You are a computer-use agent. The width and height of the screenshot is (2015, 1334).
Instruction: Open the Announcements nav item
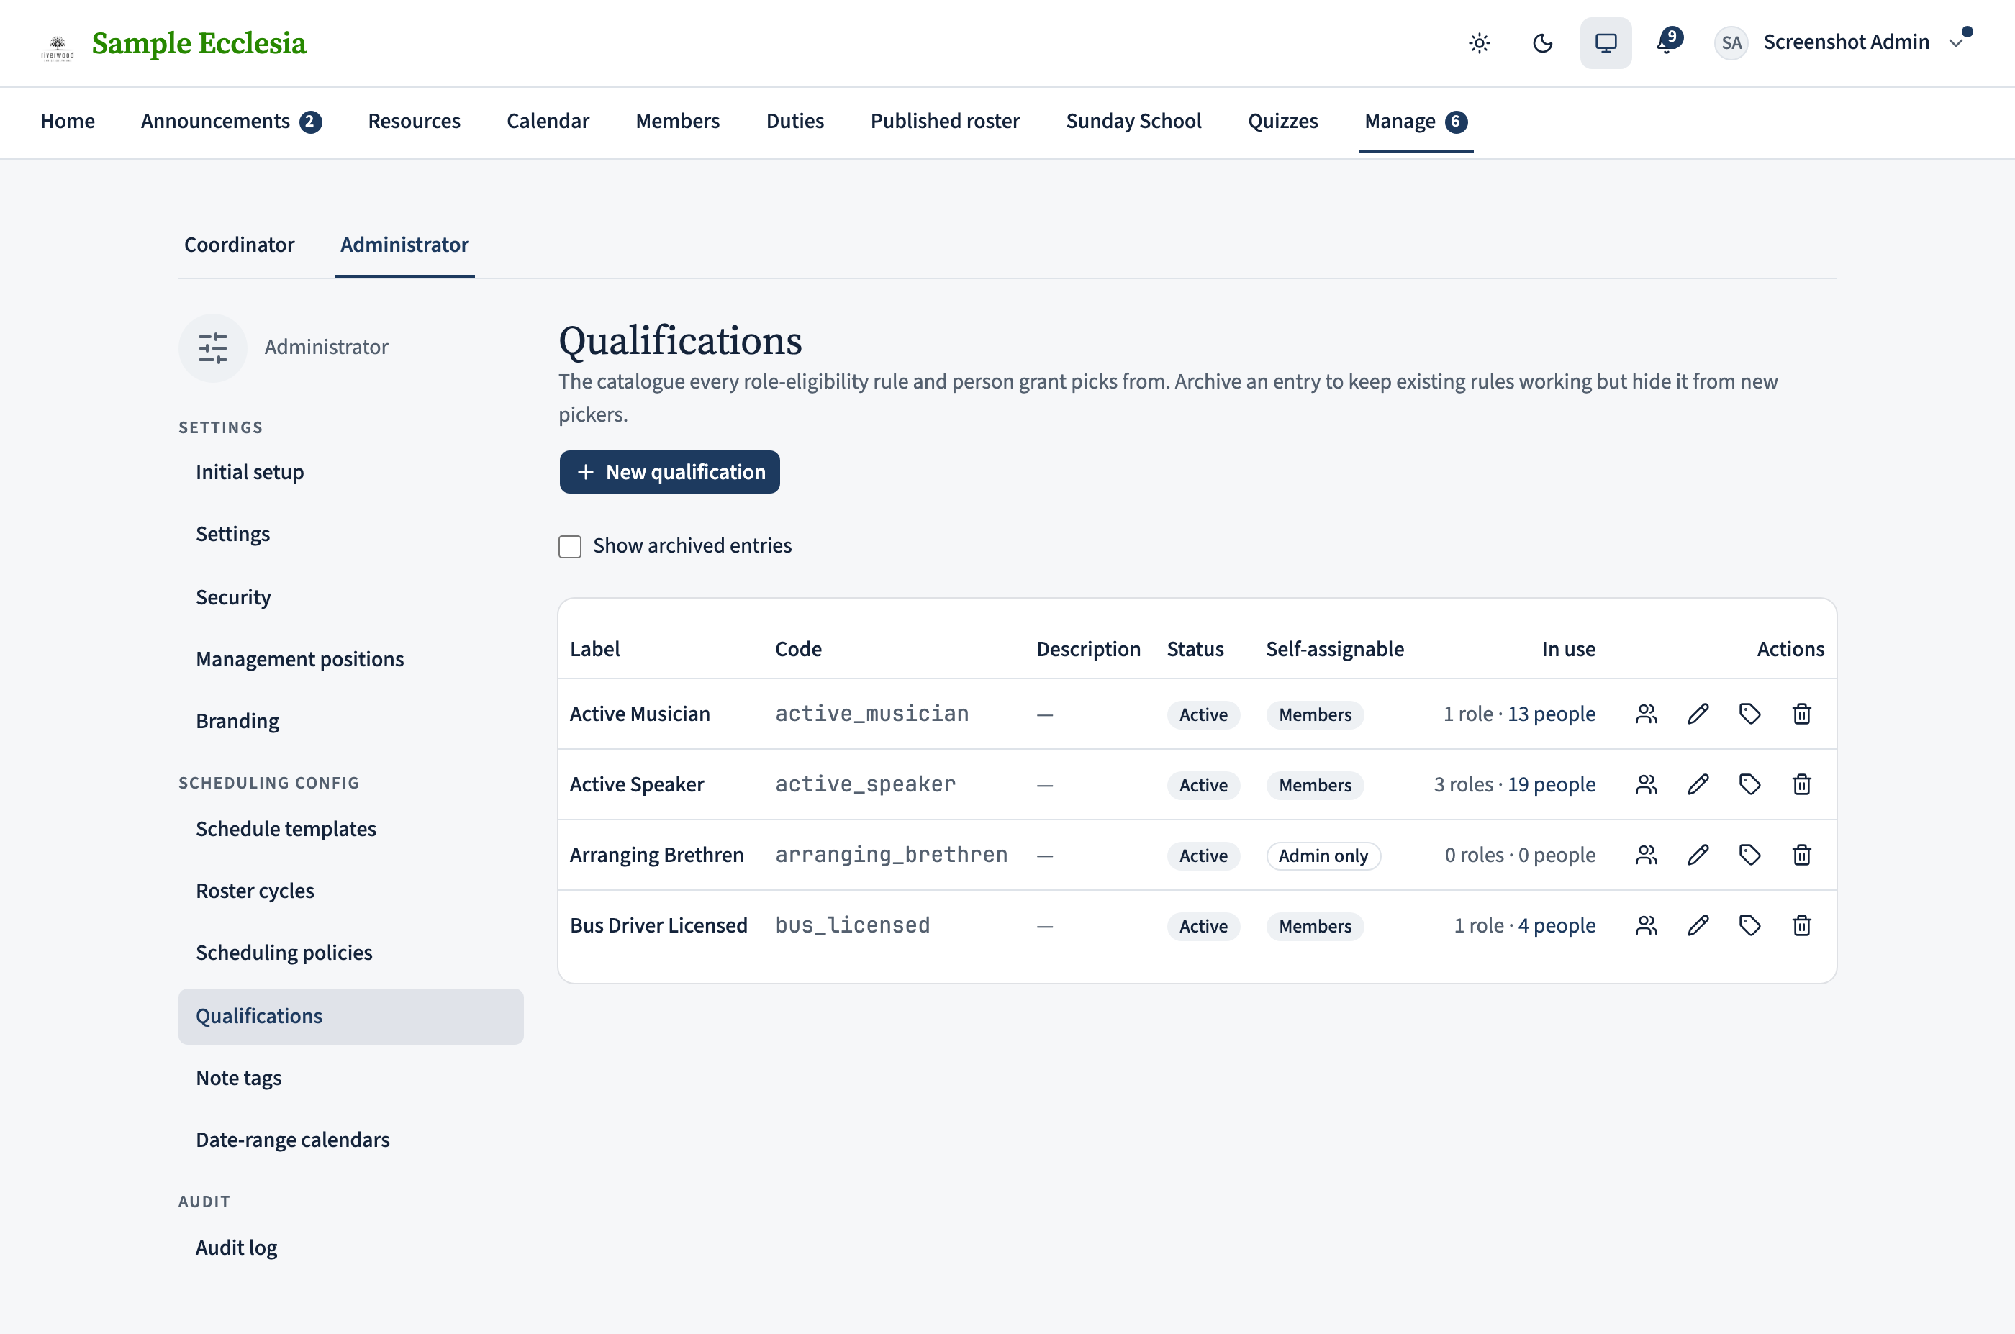click(230, 122)
